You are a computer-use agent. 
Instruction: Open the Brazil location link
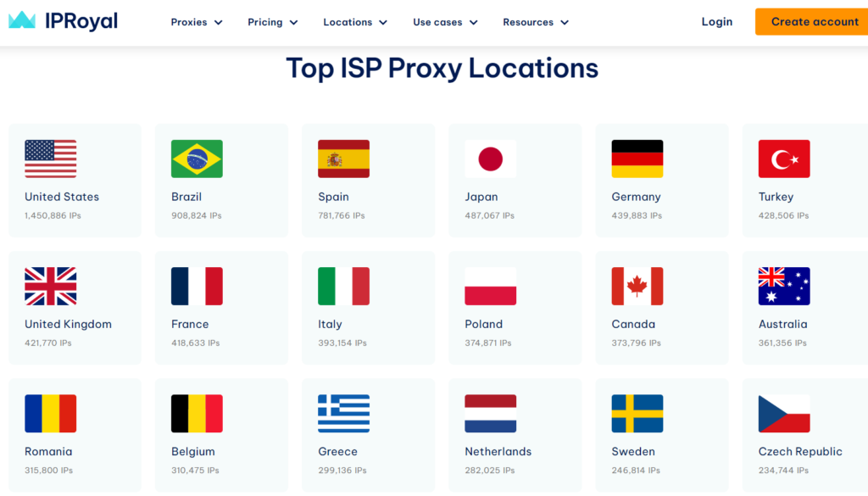click(186, 197)
